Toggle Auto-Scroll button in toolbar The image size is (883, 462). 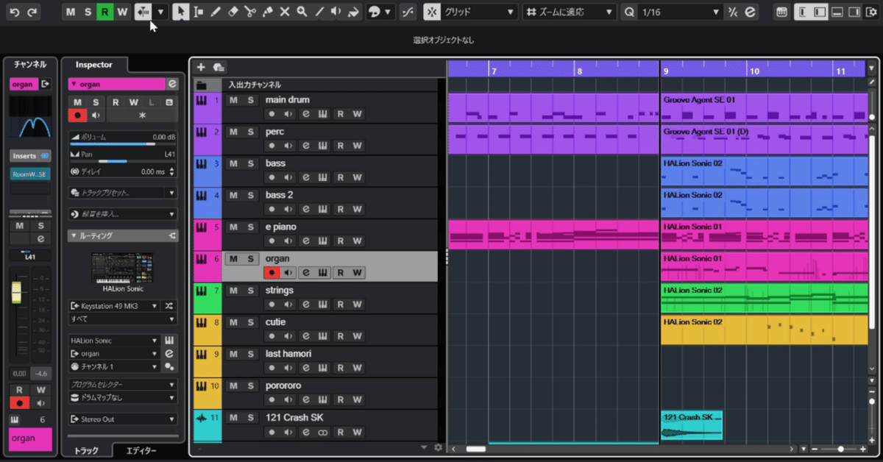[143, 13]
